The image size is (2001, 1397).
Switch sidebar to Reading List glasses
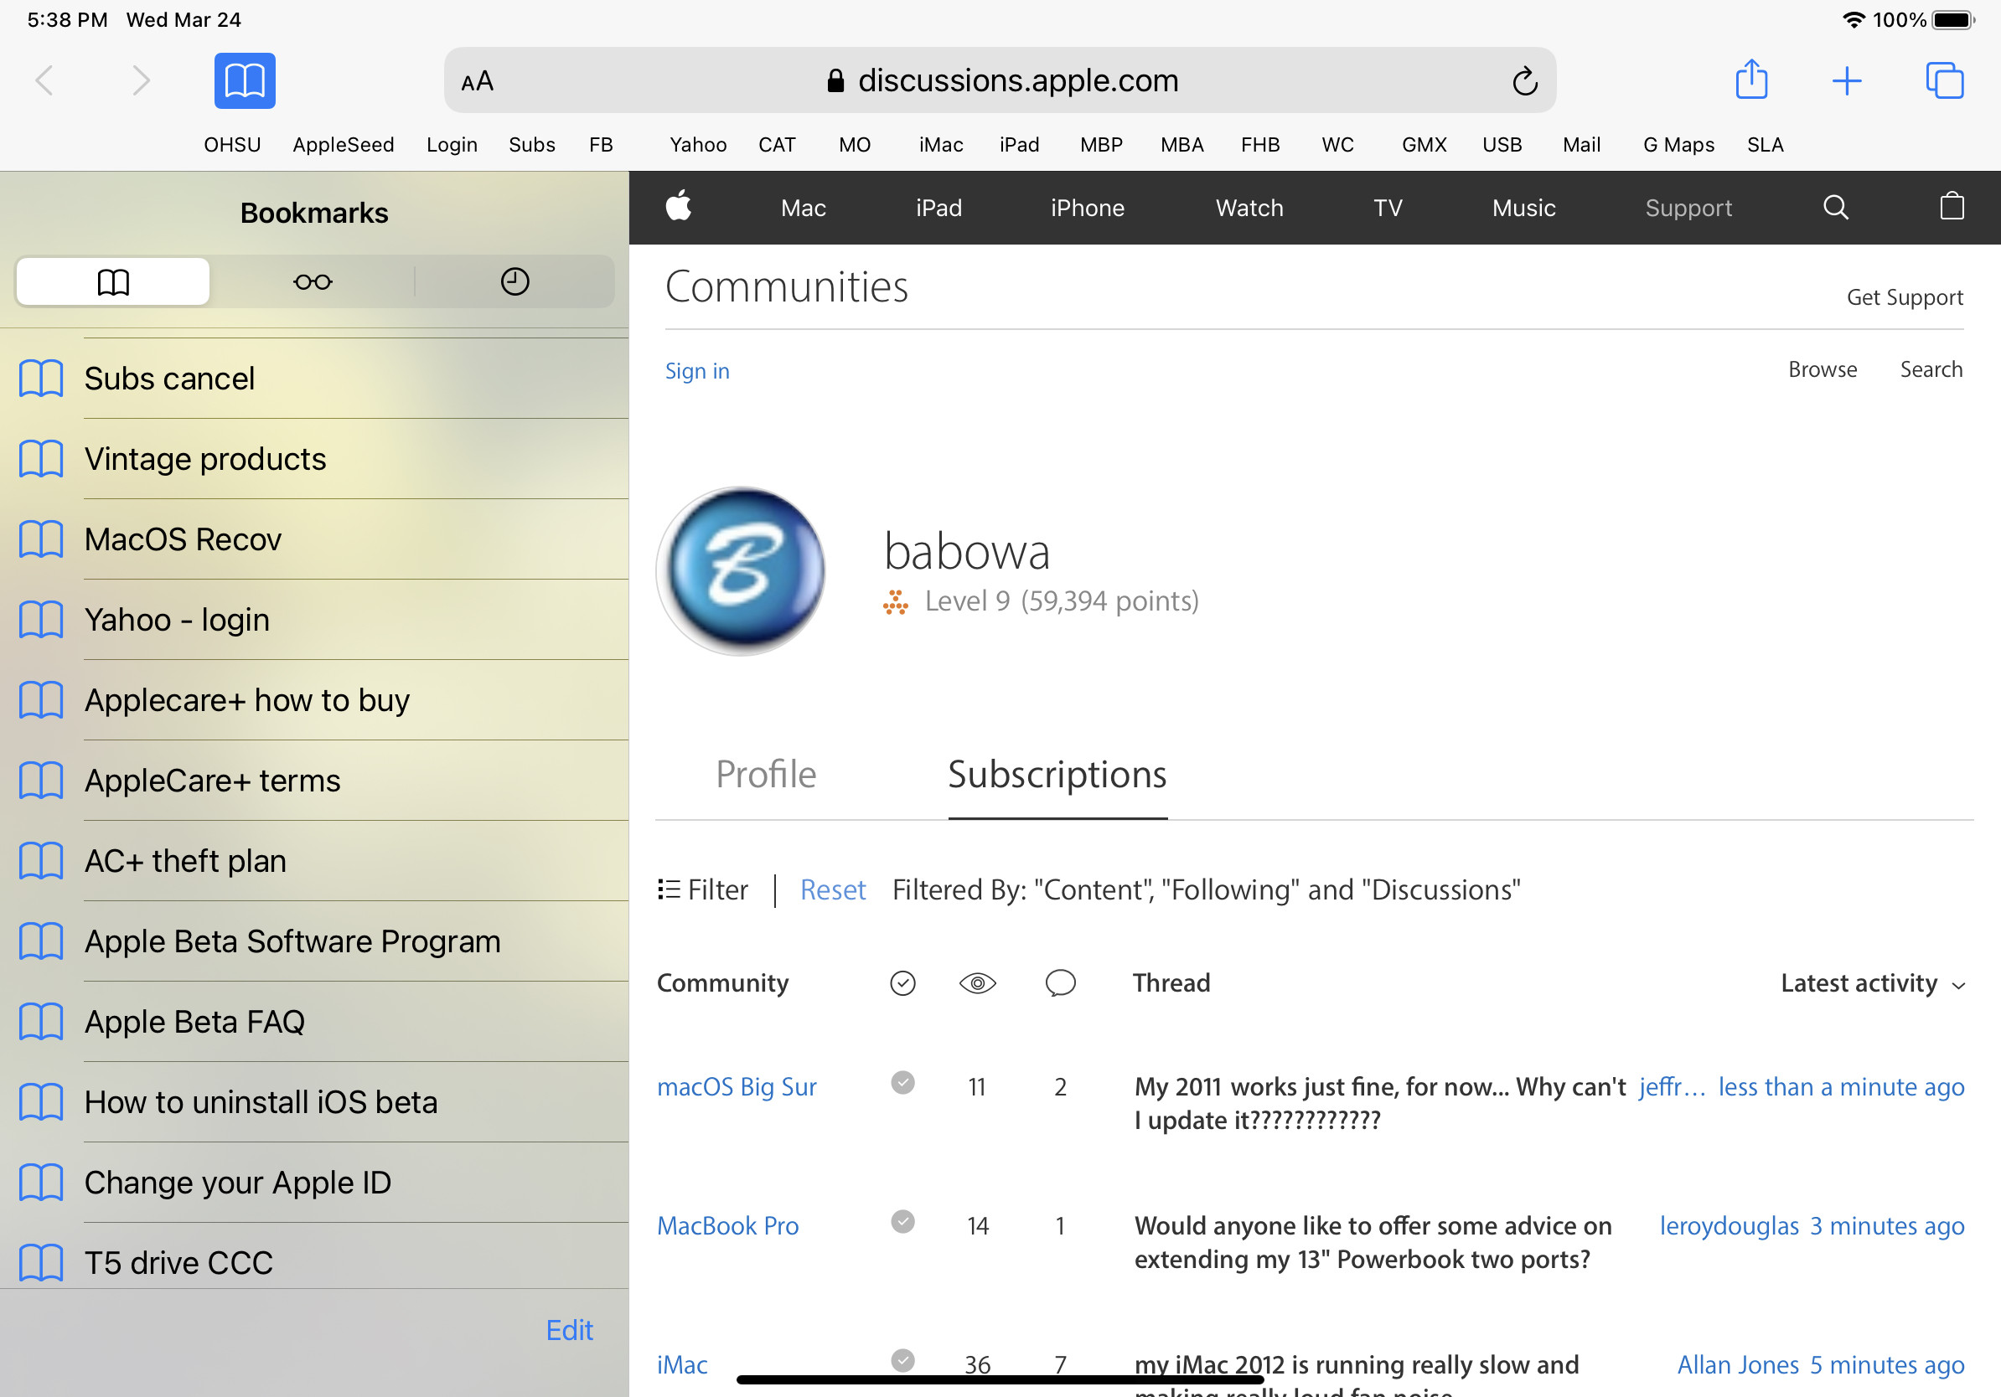[312, 281]
